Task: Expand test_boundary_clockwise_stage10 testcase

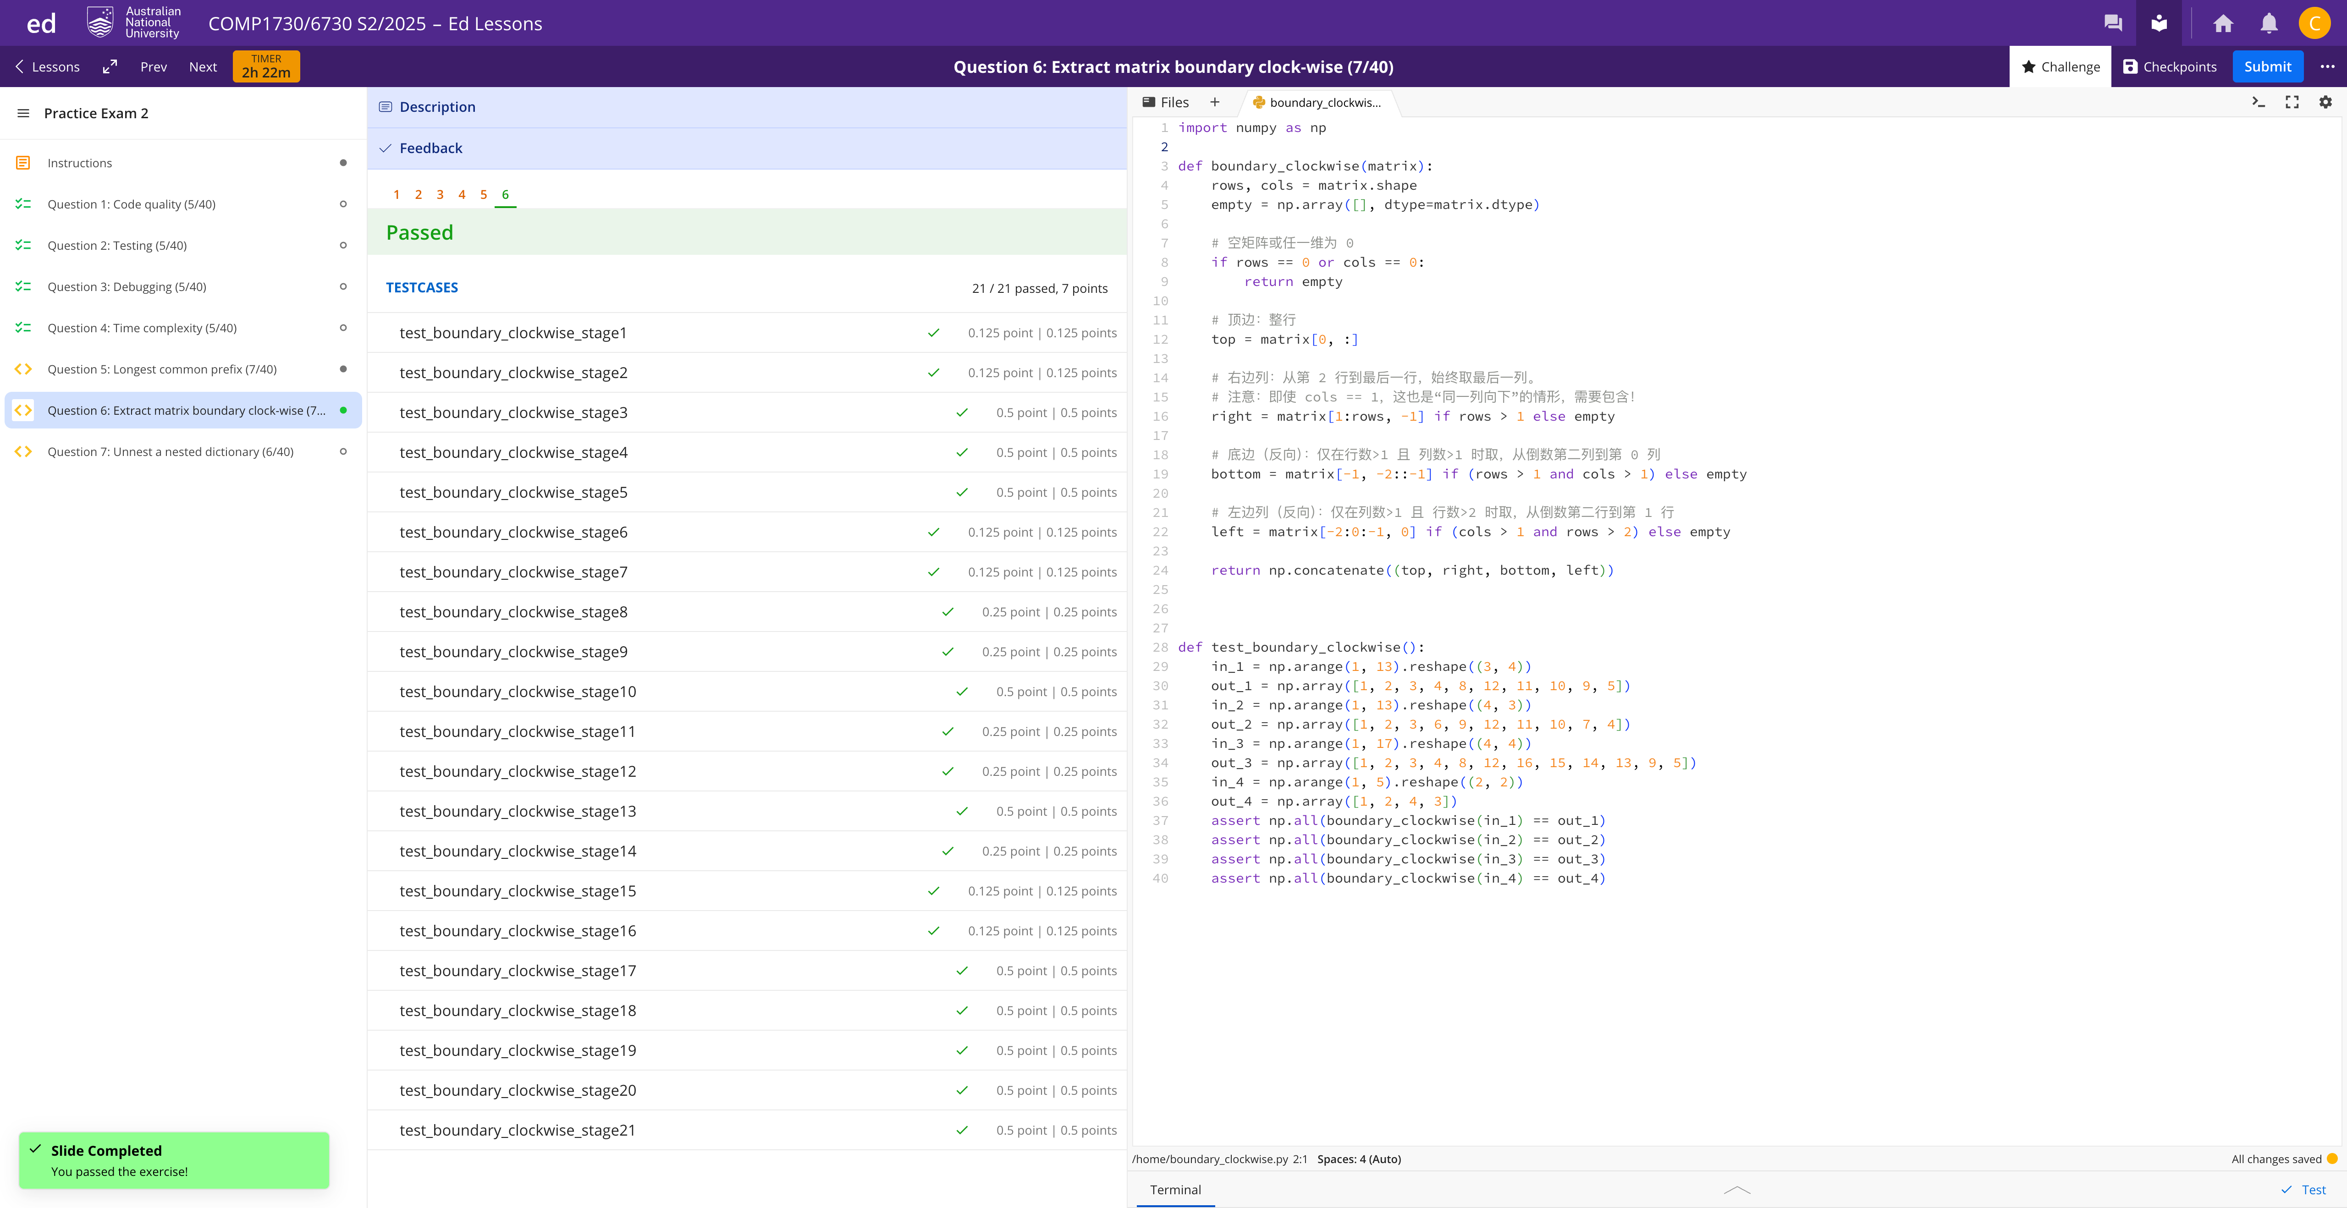Action: click(746, 692)
